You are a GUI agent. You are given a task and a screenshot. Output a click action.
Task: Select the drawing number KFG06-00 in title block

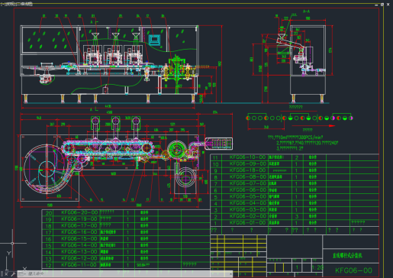coord(353,270)
